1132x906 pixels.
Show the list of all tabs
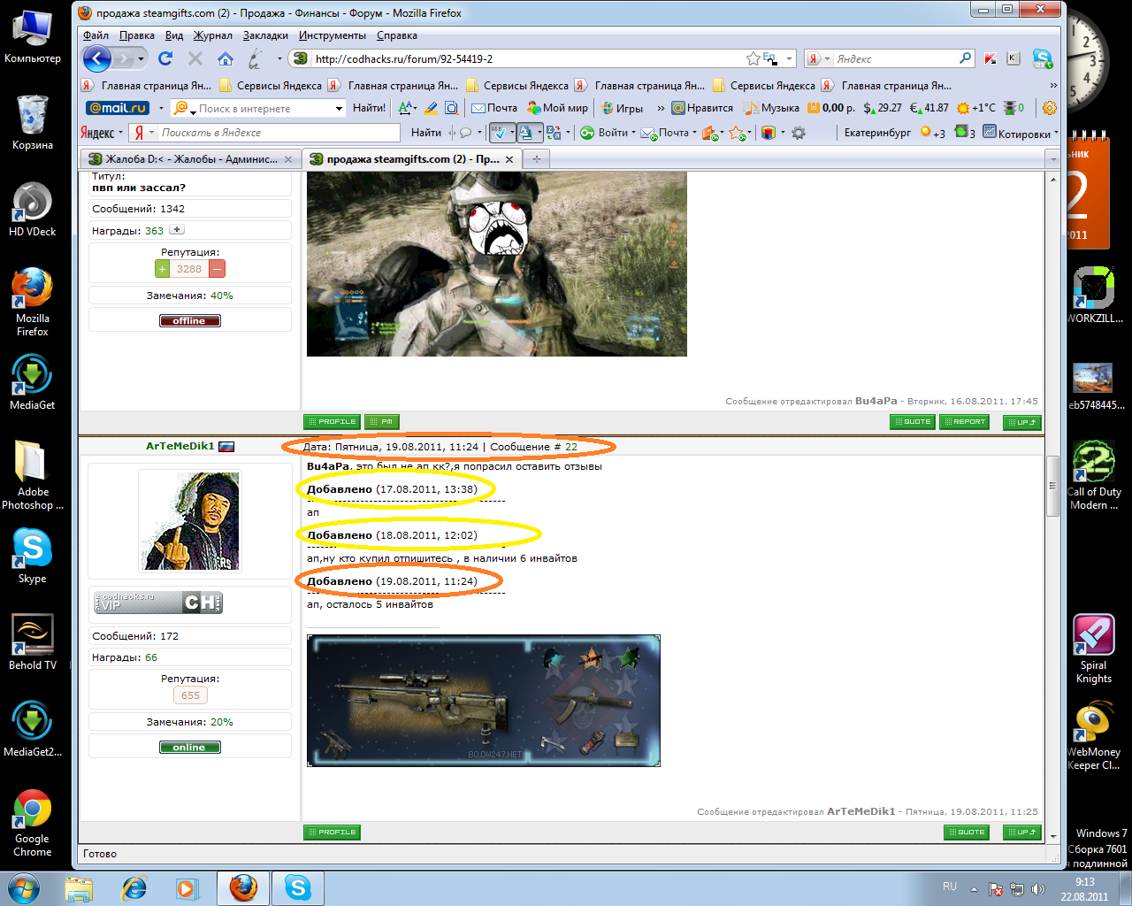(x=1052, y=159)
